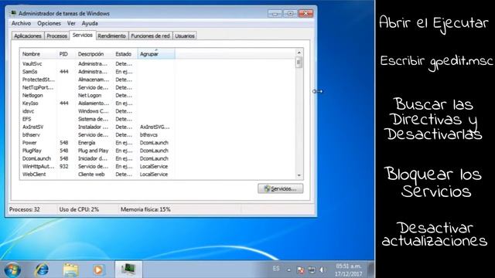Switch to the Procesos tab
The width and height of the screenshot is (495, 278).
pyautogui.click(x=56, y=36)
